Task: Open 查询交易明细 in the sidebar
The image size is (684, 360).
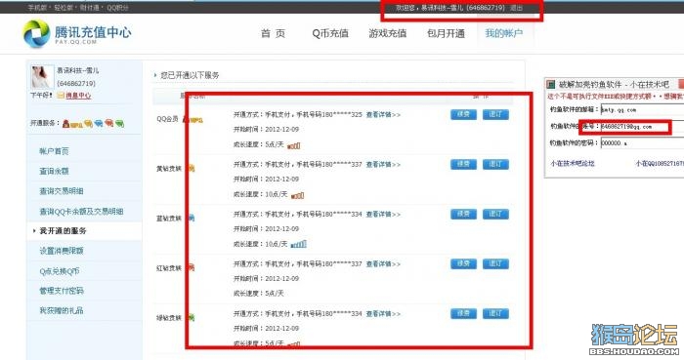Action: (62, 190)
